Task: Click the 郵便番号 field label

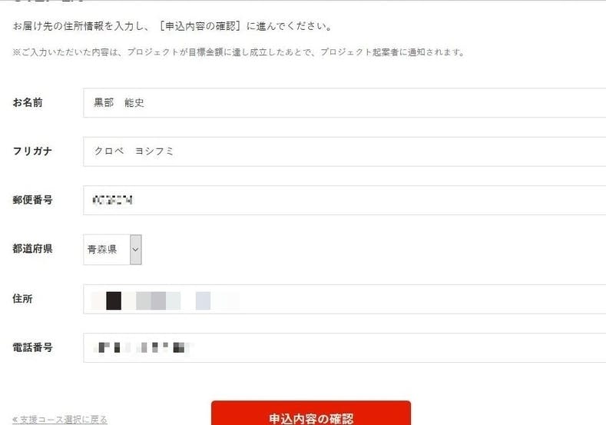Action: [32, 200]
